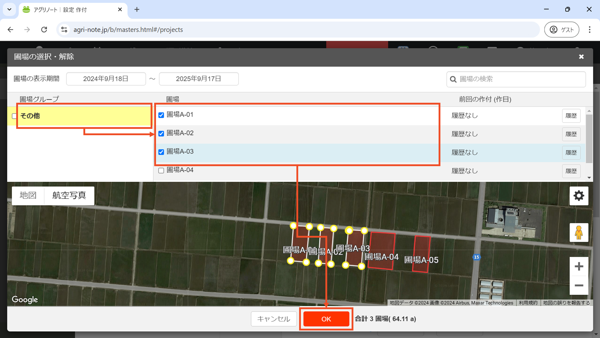Expand the browser tab search chevron

pos(9,9)
